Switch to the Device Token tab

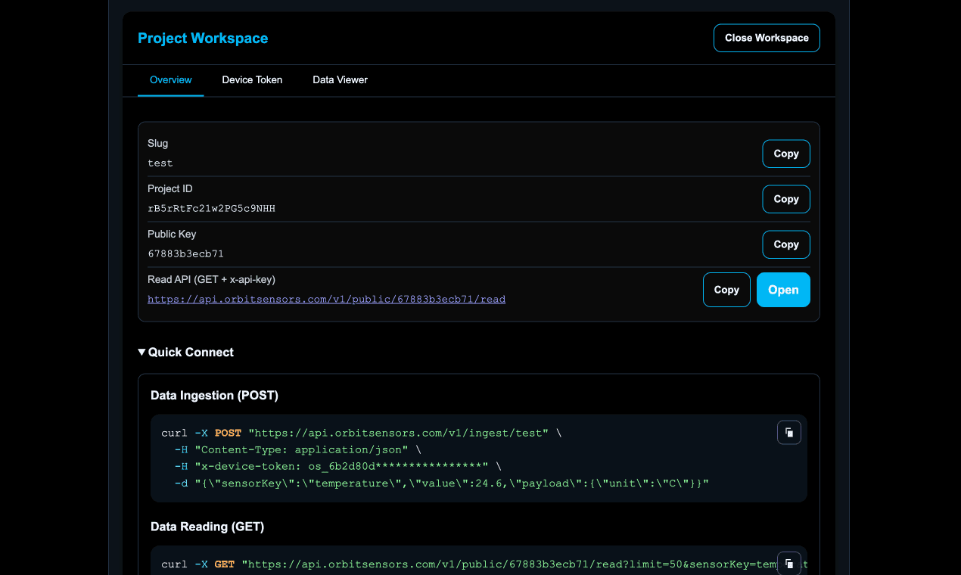252,79
